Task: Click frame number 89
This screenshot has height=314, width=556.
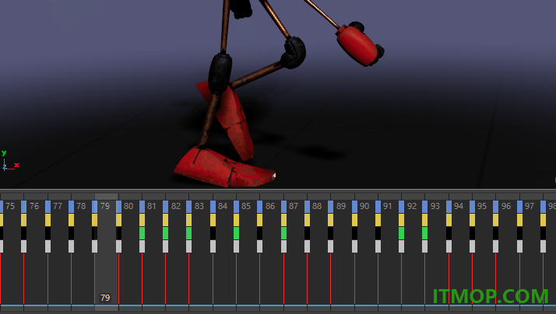Action: [x=341, y=206]
